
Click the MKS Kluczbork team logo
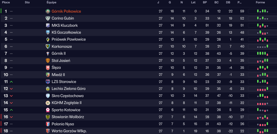click(48, 25)
